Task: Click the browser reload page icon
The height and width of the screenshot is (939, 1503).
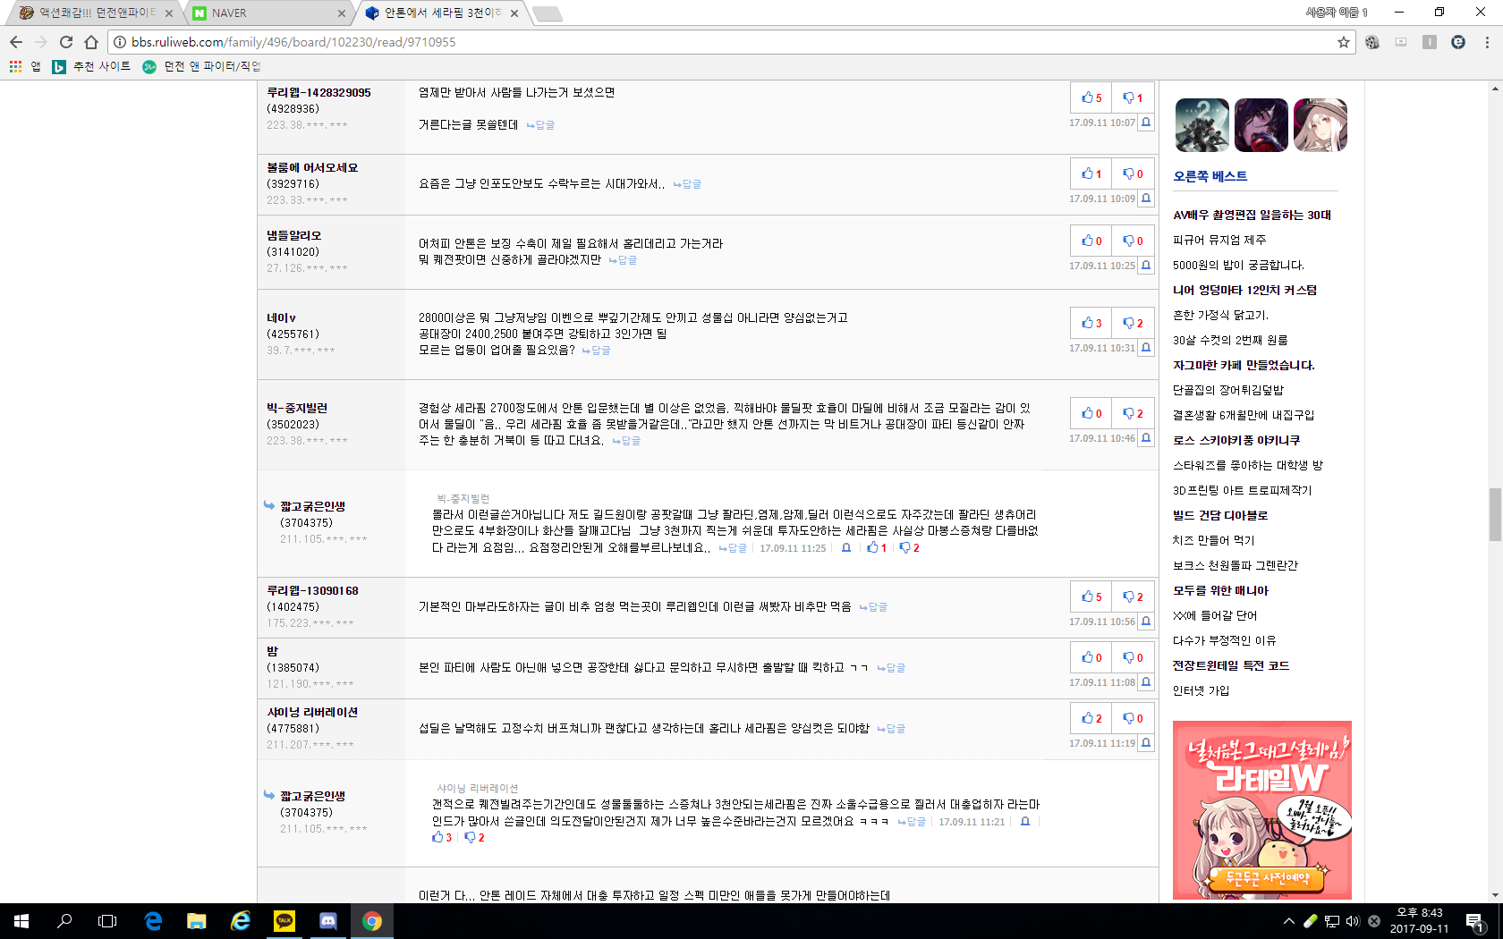Action: point(66,42)
